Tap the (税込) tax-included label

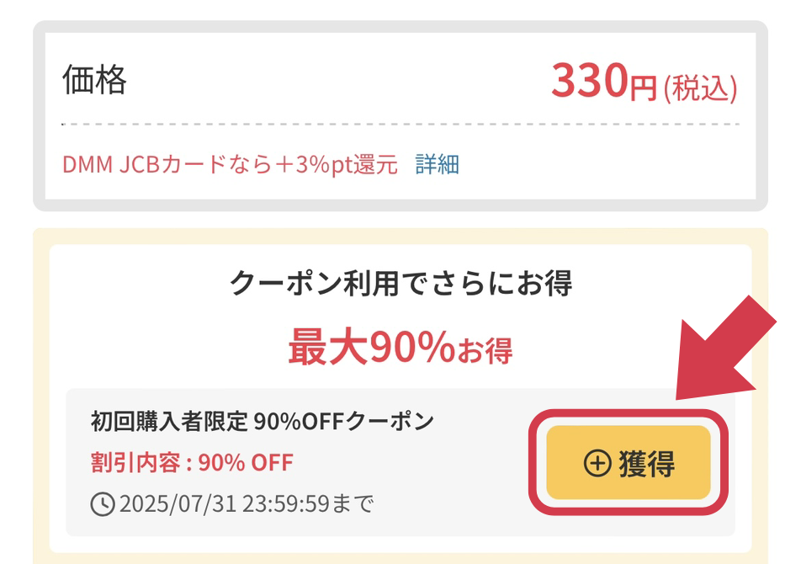click(x=700, y=88)
